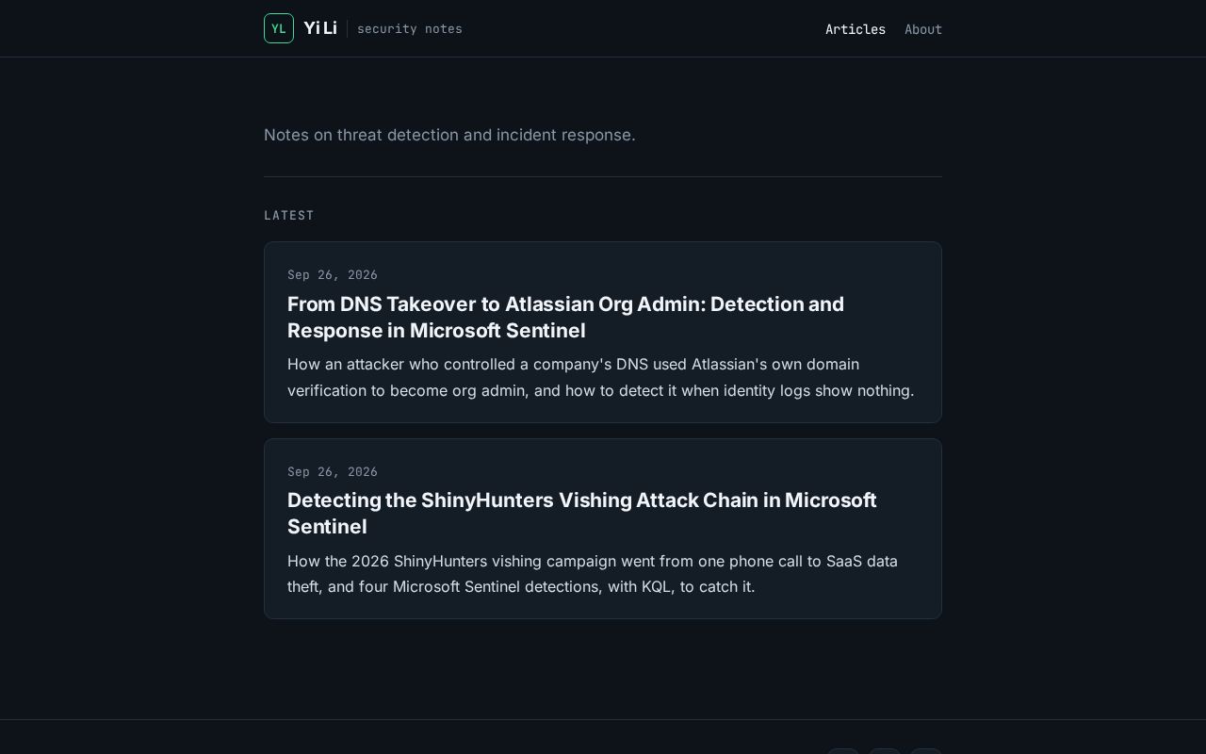This screenshot has height=754, width=1206.
Task: Click the DNS Takeover article summary text
Action: click(601, 377)
